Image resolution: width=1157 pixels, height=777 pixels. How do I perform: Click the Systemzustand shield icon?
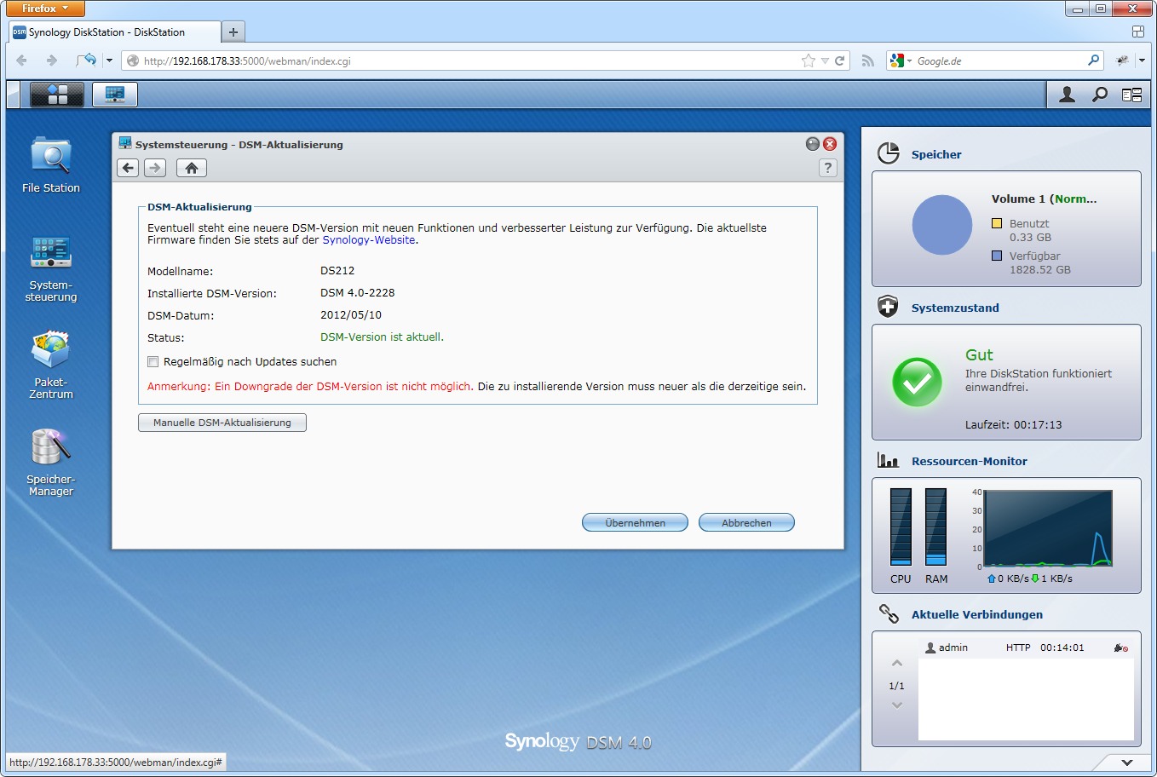[889, 307]
